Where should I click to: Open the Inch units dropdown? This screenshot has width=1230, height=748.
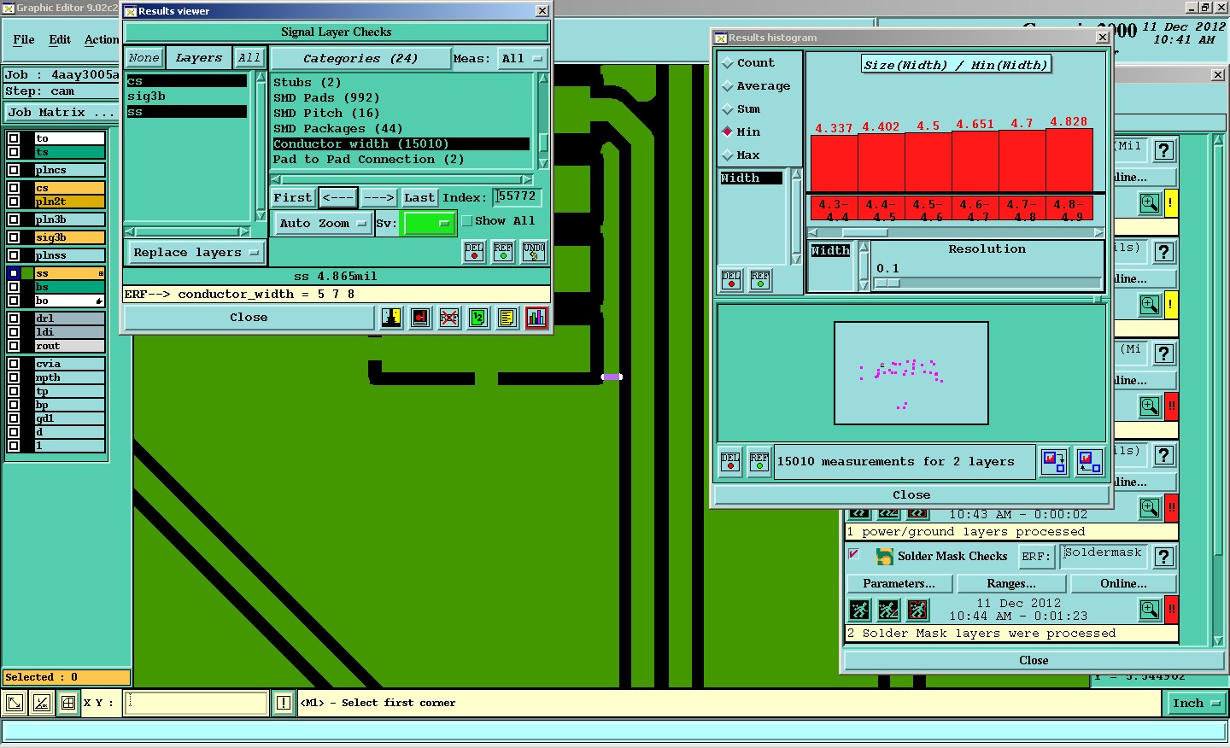coord(1196,704)
